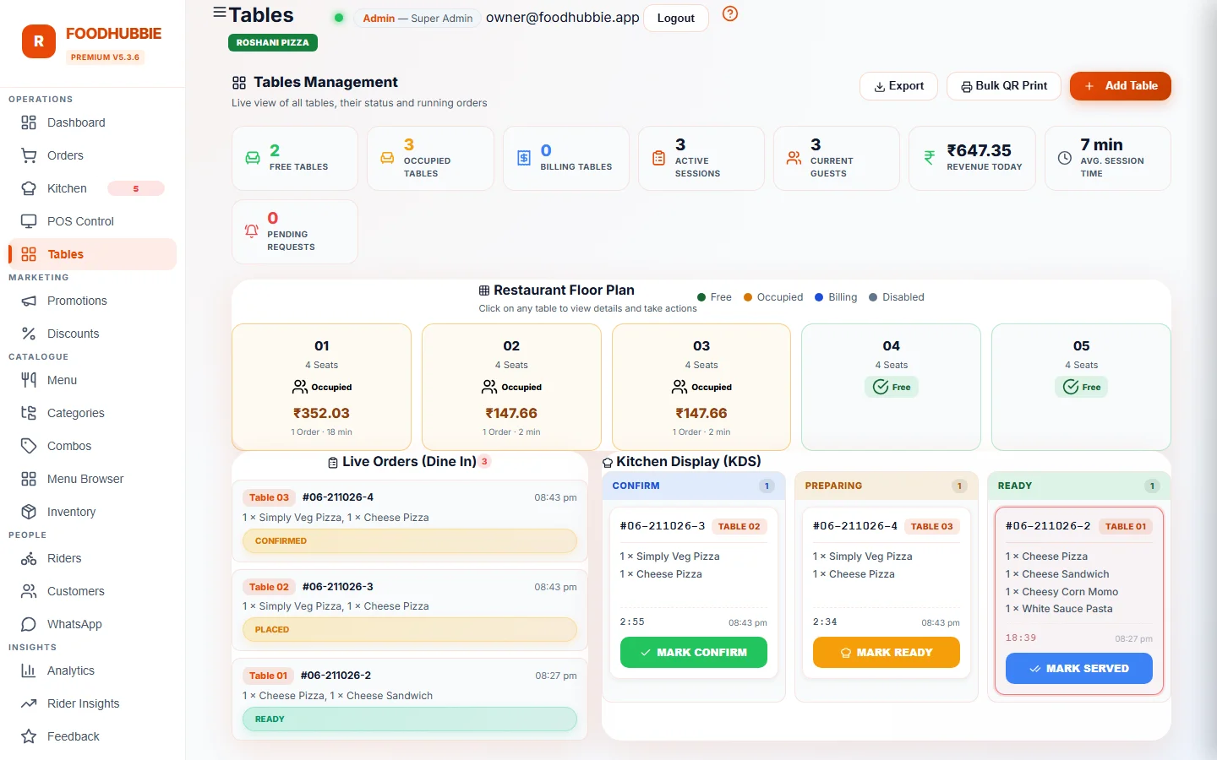Image resolution: width=1217 pixels, height=760 pixels.
Task: Click the Discounts percent icon
Action: coord(29,334)
